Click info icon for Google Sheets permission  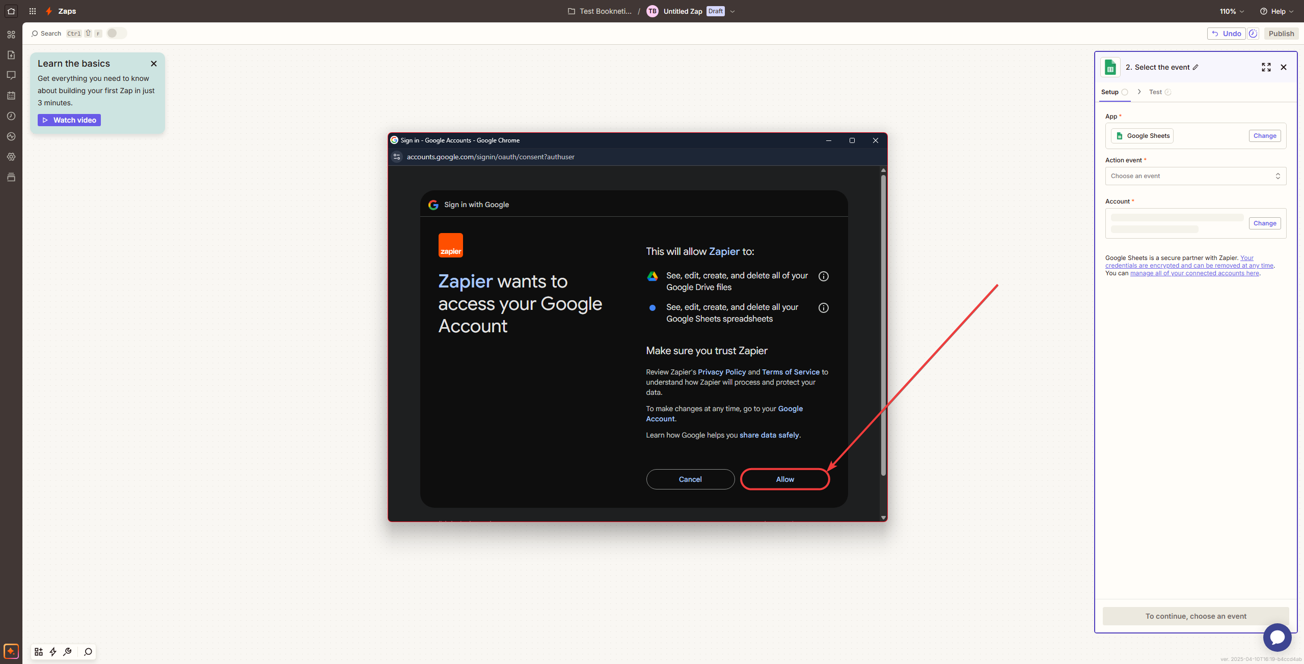[824, 308]
